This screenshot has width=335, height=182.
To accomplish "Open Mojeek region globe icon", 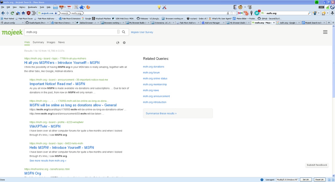I will click(x=118, y=43).
